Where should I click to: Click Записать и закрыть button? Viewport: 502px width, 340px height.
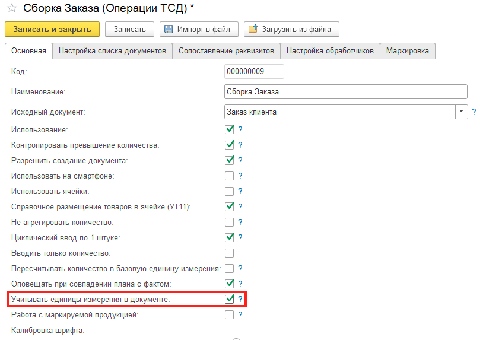[52, 29]
